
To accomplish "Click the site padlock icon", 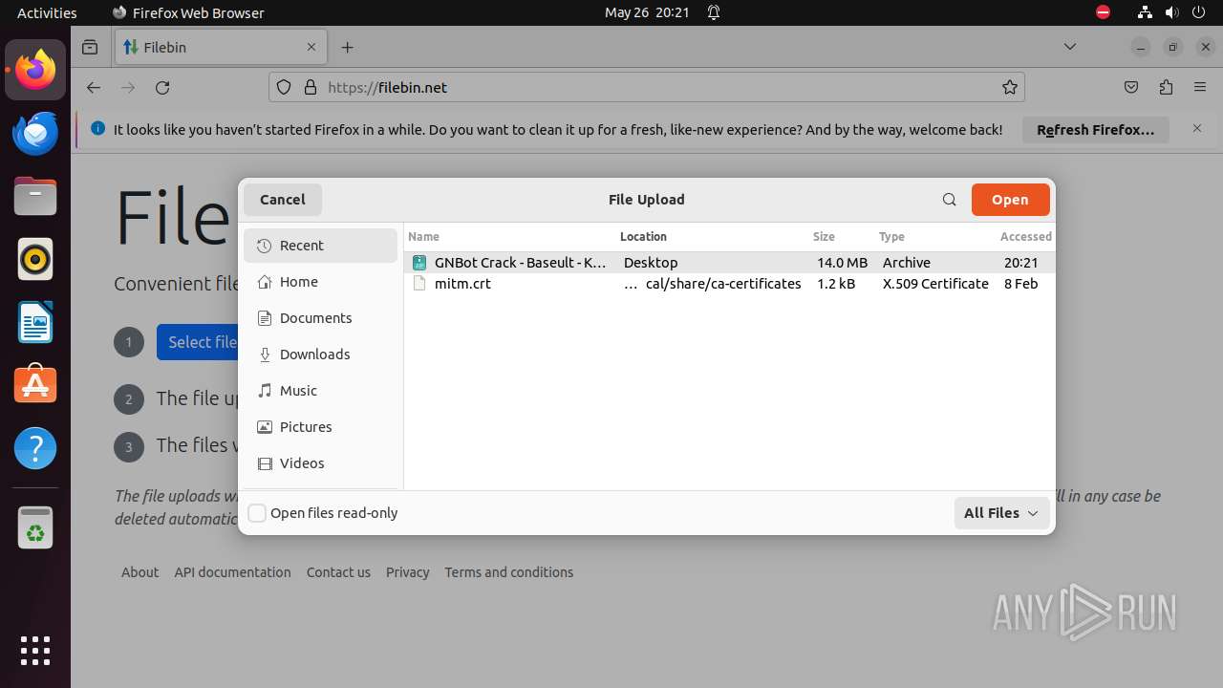I will pyautogui.click(x=310, y=87).
